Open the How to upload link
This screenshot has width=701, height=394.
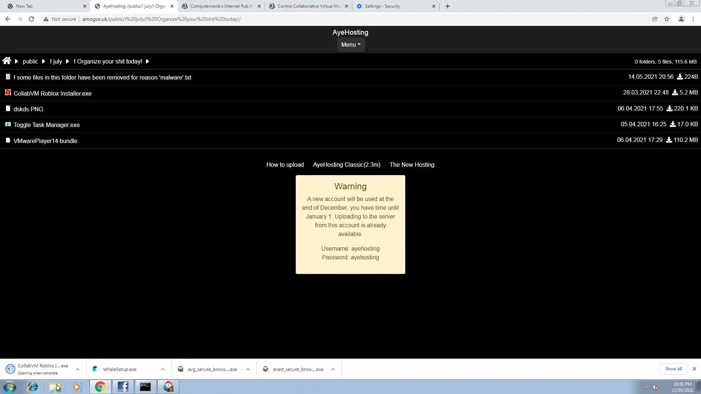[x=285, y=165]
